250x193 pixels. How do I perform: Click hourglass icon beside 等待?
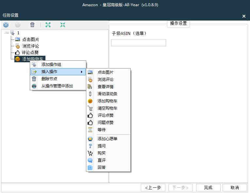(90, 130)
